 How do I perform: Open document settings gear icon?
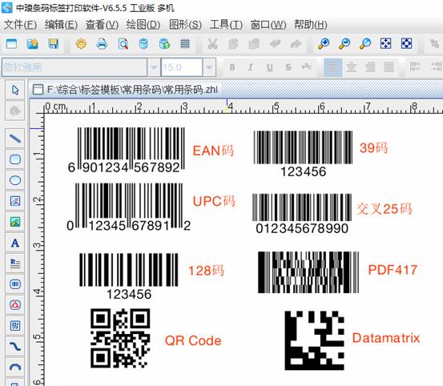(x=81, y=44)
